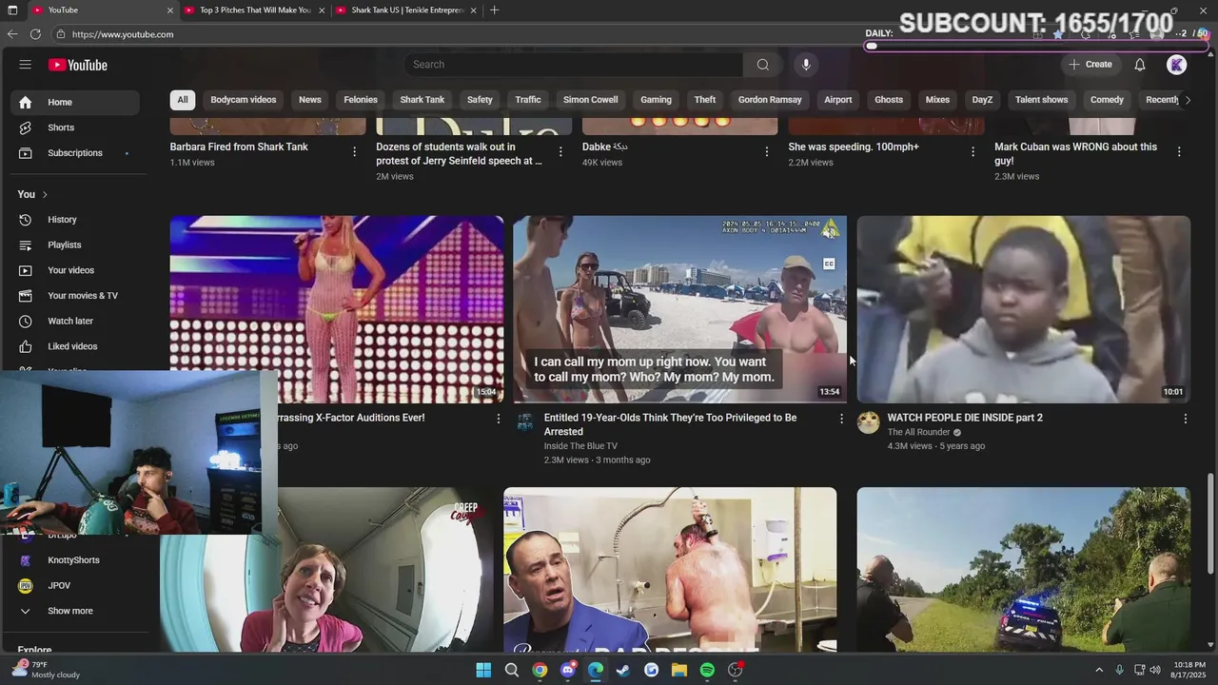Go to Home in the sidebar
This screenshot has width=1218, height=685.
point(74,102)
